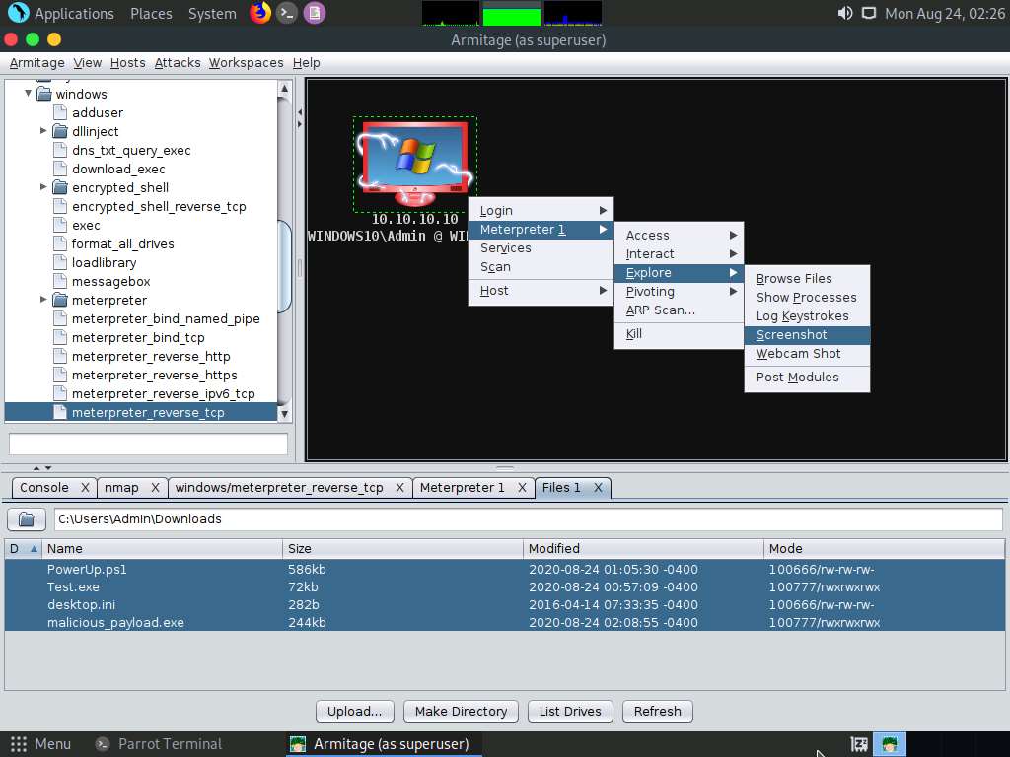Open the Access submenu
The width and height of the screenshot is (1010, 757).
point(679,235)
